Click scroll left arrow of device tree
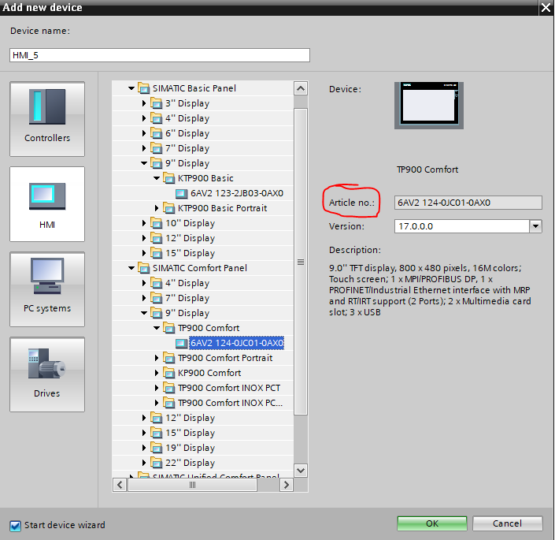The width and height of the screenshot is (555, 540). 120,485
